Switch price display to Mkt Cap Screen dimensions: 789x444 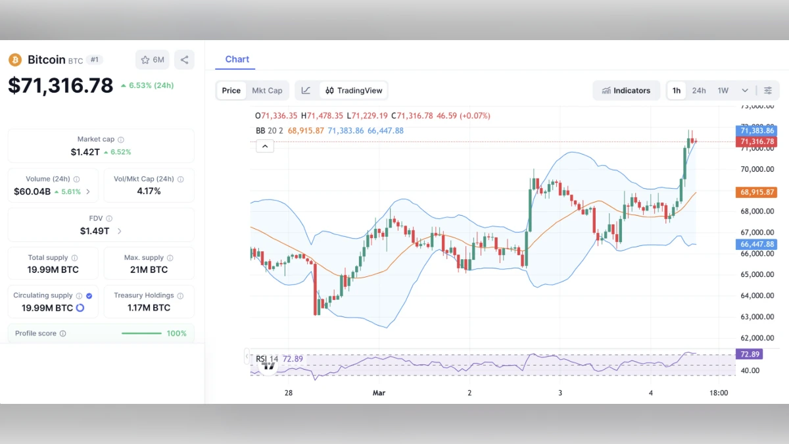(x=267, y=90)
